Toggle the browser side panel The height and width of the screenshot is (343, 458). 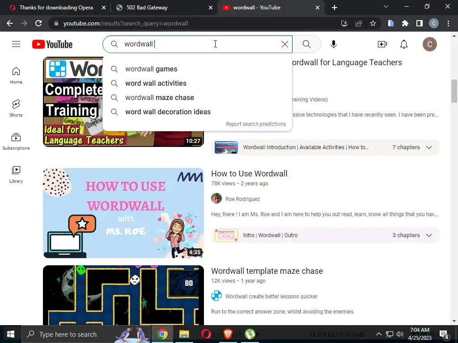click(x=420, y=23)
